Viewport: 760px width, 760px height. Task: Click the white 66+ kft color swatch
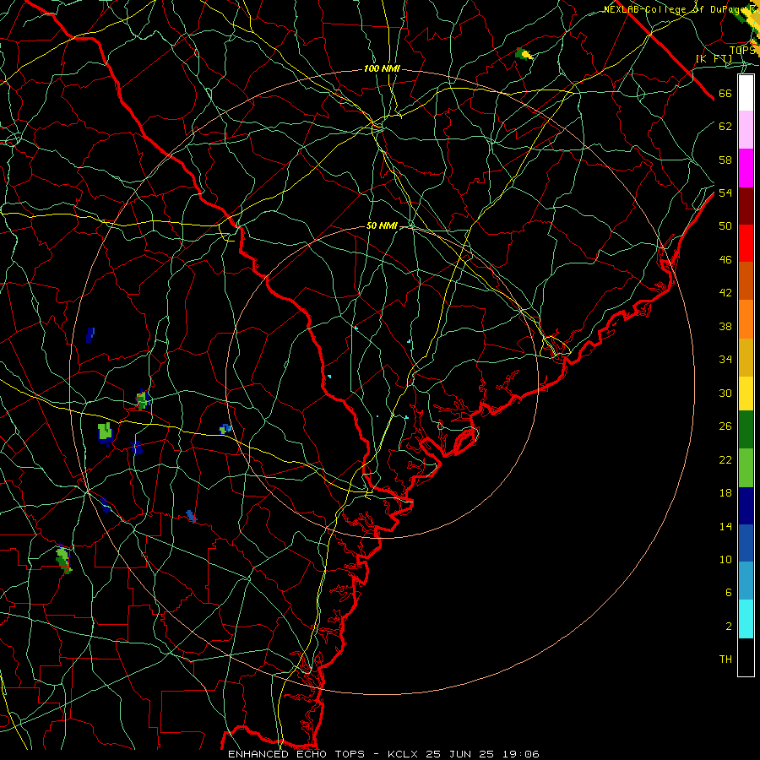746,93
